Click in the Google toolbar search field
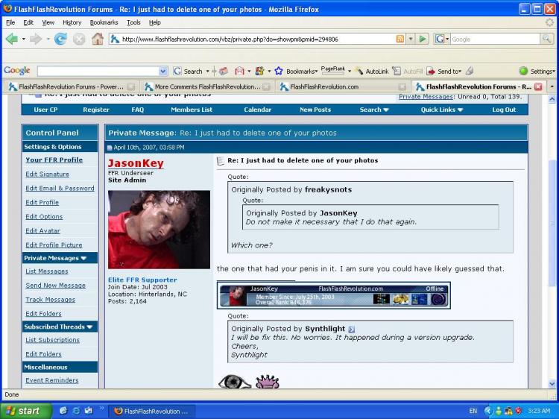 (x=98, y=72)
